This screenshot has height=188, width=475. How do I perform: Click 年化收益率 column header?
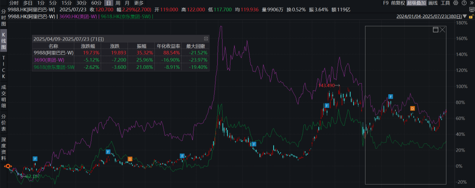point(168,46)
